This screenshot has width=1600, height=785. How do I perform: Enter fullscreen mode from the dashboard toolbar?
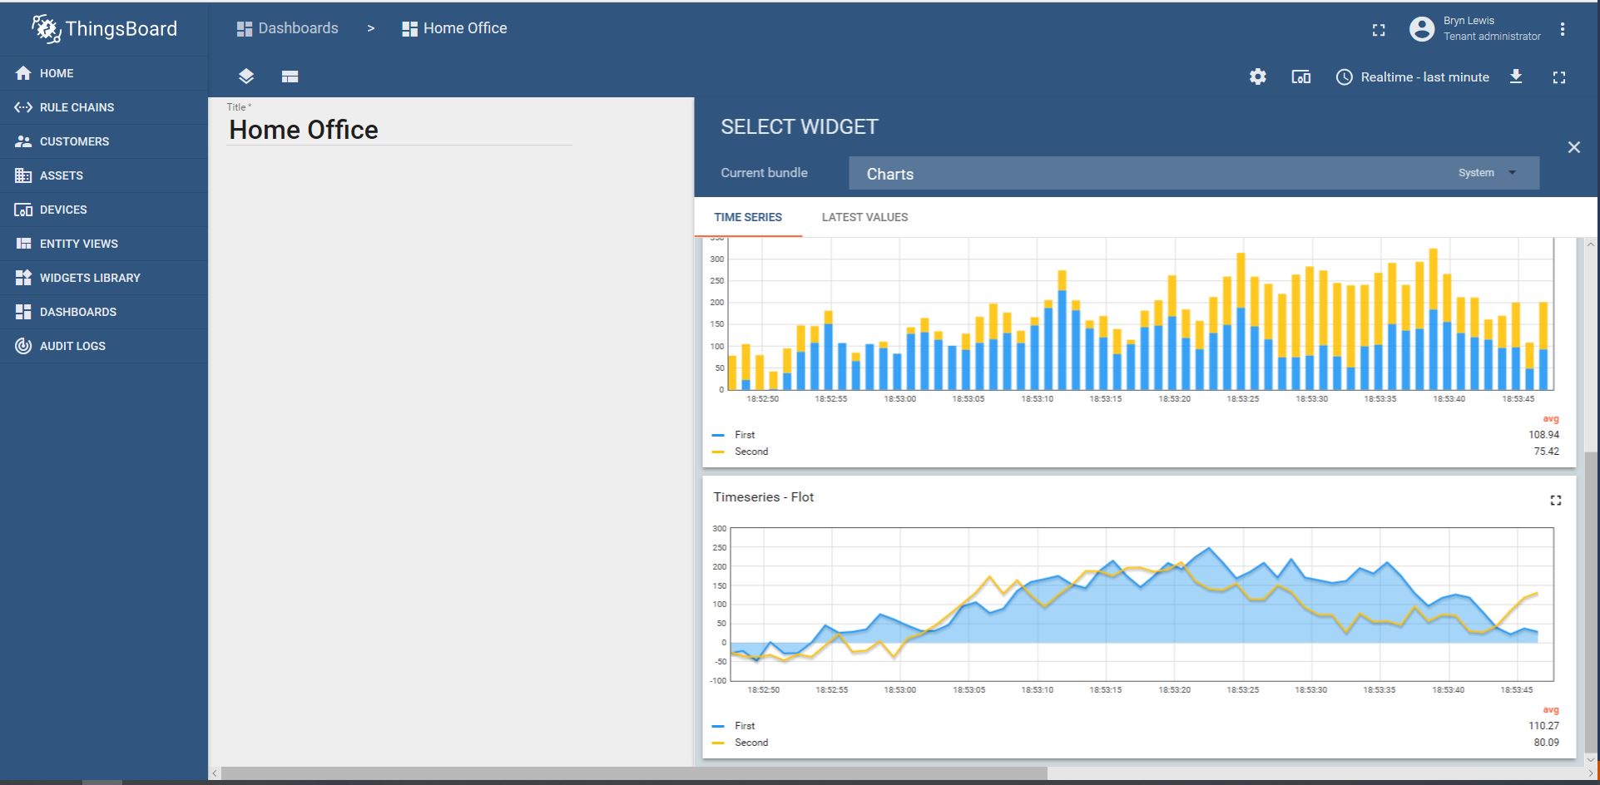pos(1559,77)
